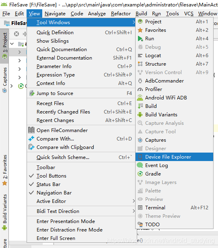Expand the highlighted tree row chevron
The image size is (218, 248).
[20, 52]
